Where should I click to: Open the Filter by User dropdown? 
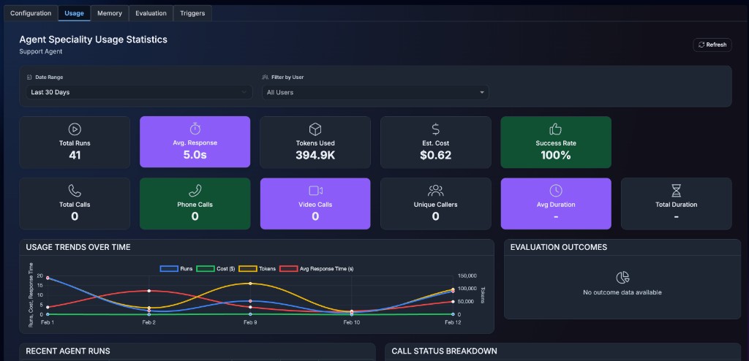[375, 92]
